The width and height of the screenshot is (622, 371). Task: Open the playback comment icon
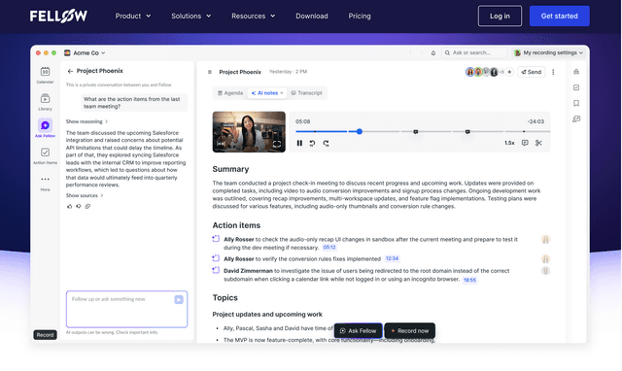tap(525, 143)
